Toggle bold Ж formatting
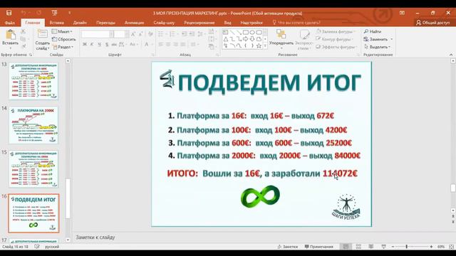This screenshot has height=256, width=456. (85, 44)
